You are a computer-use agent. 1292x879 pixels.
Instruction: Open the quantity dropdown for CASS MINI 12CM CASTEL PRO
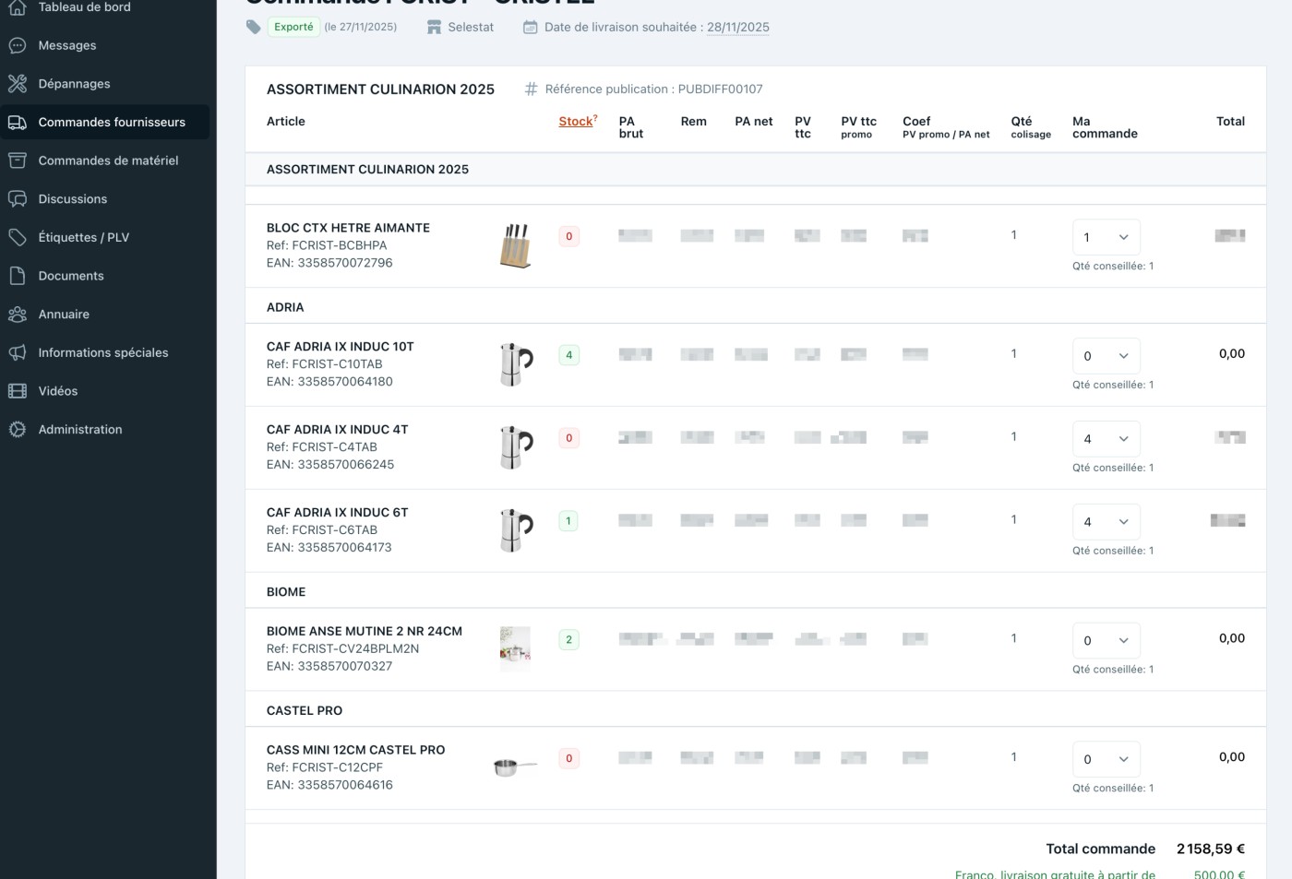(x=1106, y=758)
